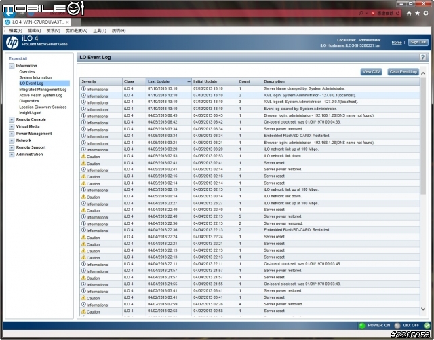Expand the Network node
Screen dimensions: 434x340
[12, 140]
